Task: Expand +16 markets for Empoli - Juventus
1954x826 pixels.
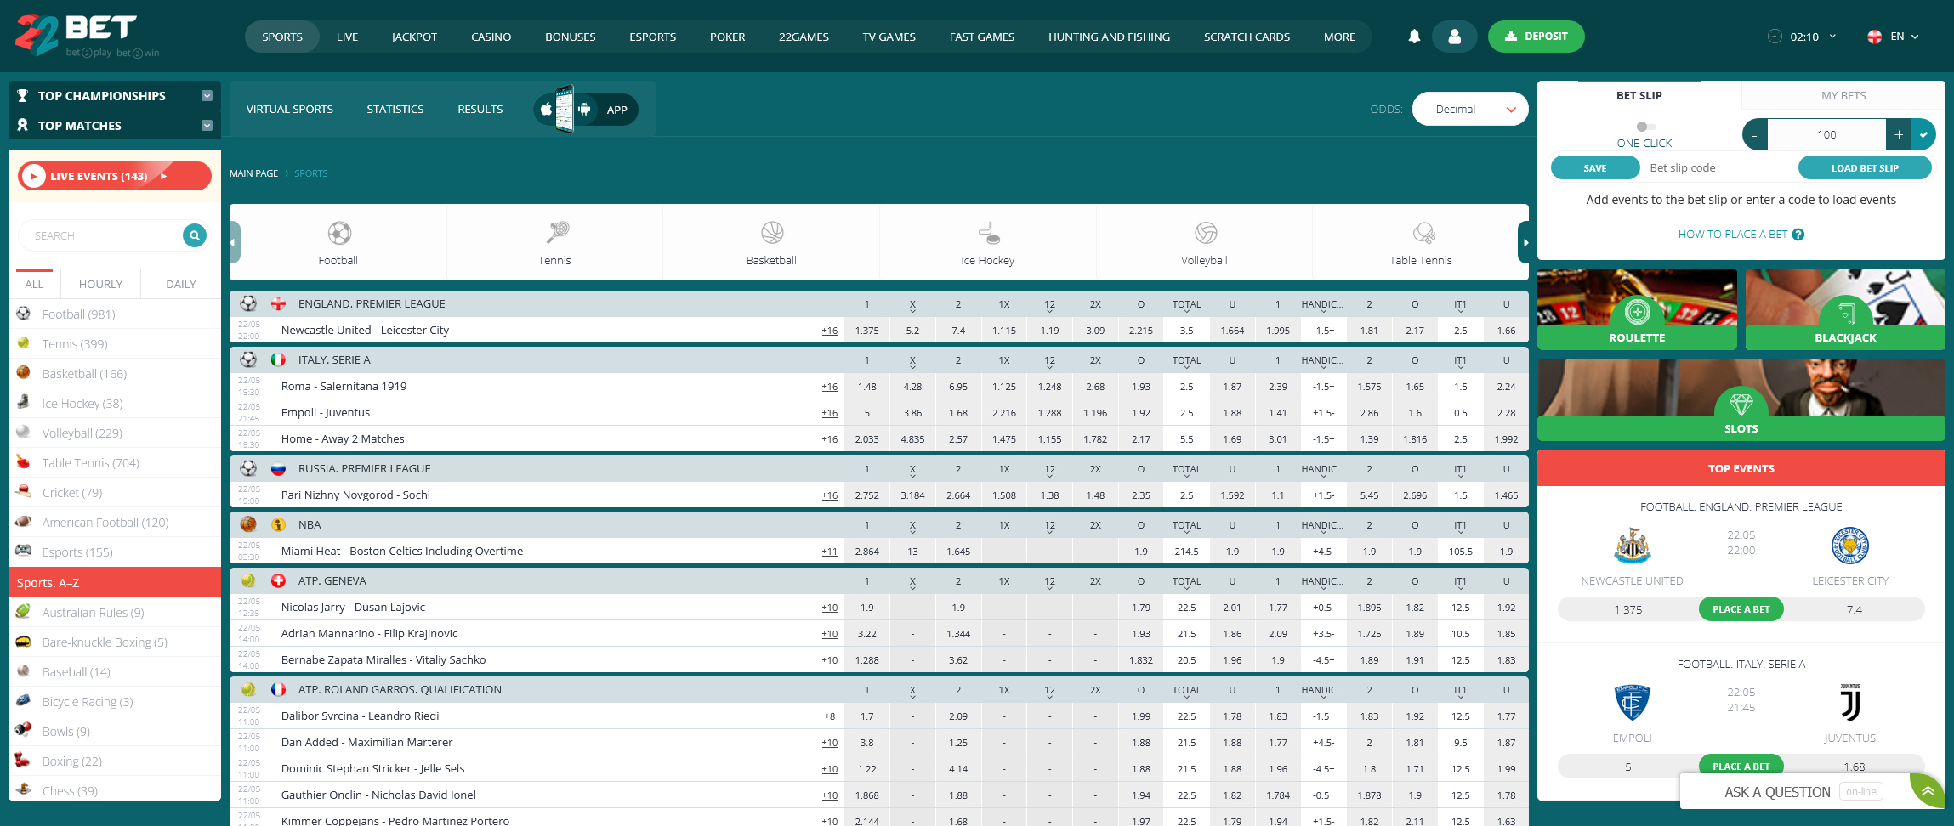Action: pos(830,413)
